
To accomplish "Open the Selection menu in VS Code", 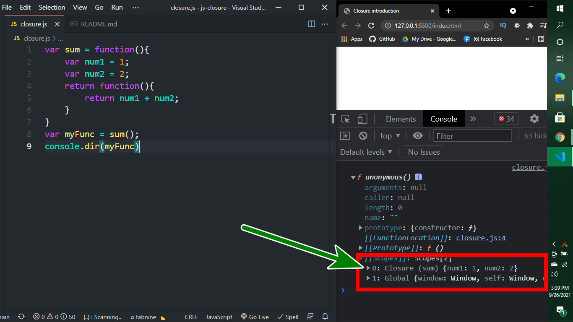I will (x=52, y=8).
